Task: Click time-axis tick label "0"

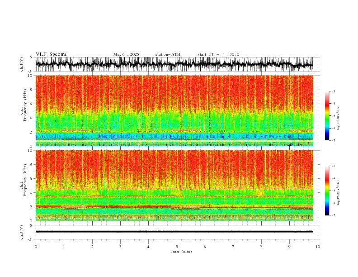Action: (36, 247)
